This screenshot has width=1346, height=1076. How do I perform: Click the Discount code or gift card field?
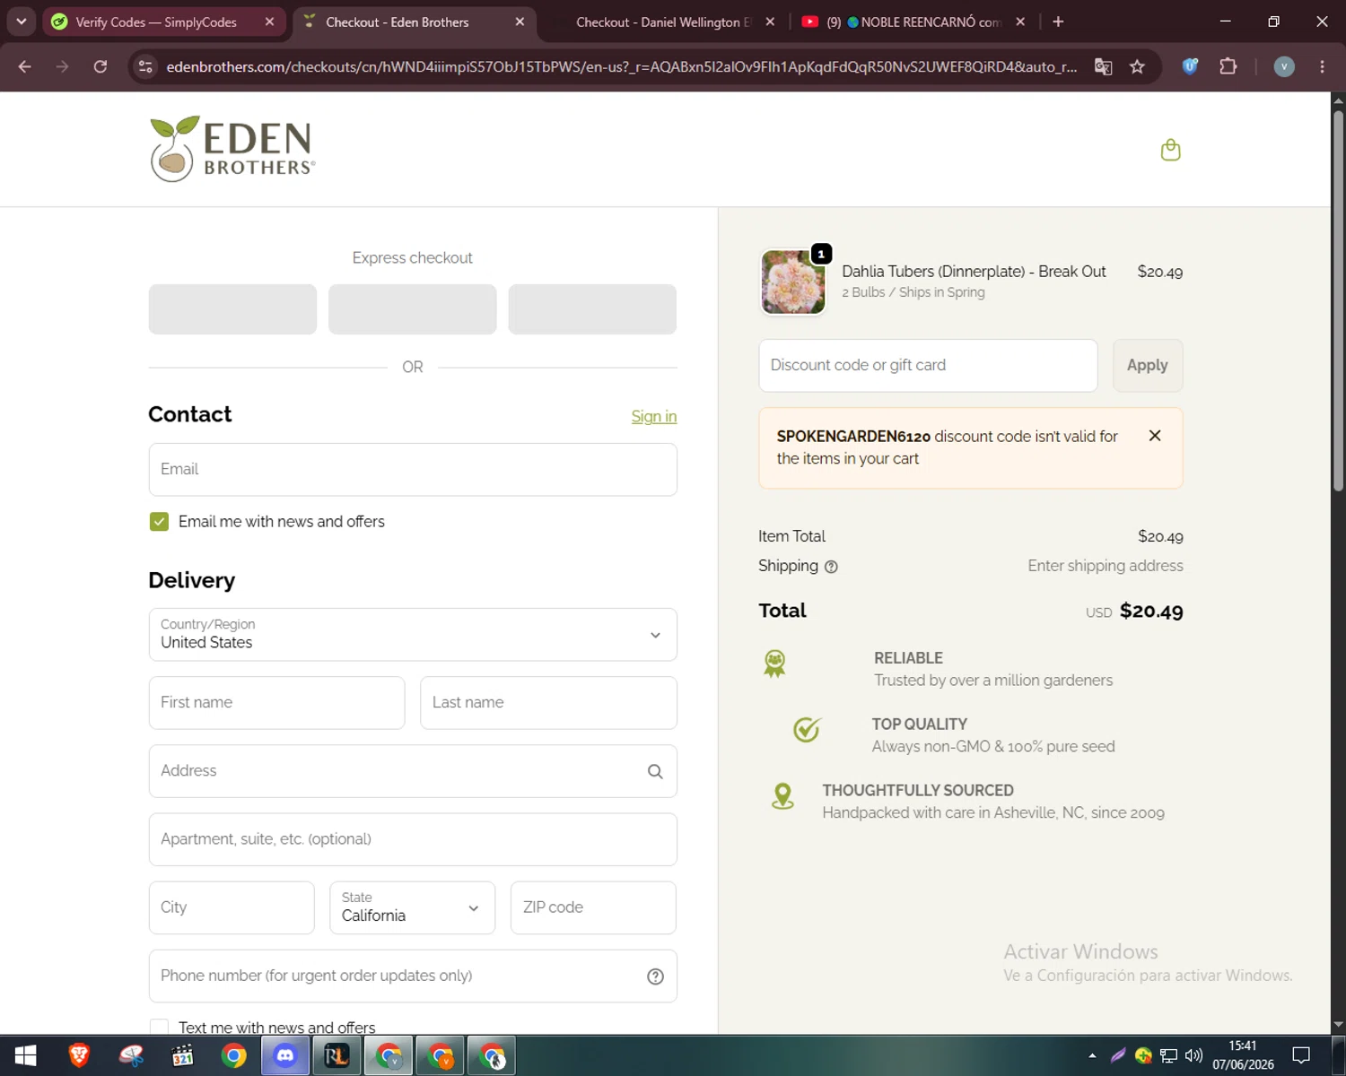pos(928,366)
